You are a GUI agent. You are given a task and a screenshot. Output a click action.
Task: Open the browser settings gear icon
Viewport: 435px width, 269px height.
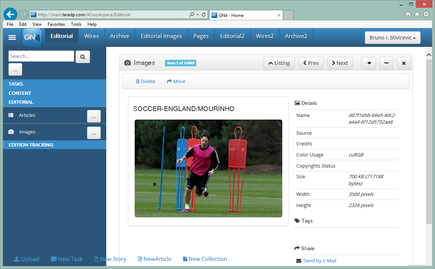426,14
